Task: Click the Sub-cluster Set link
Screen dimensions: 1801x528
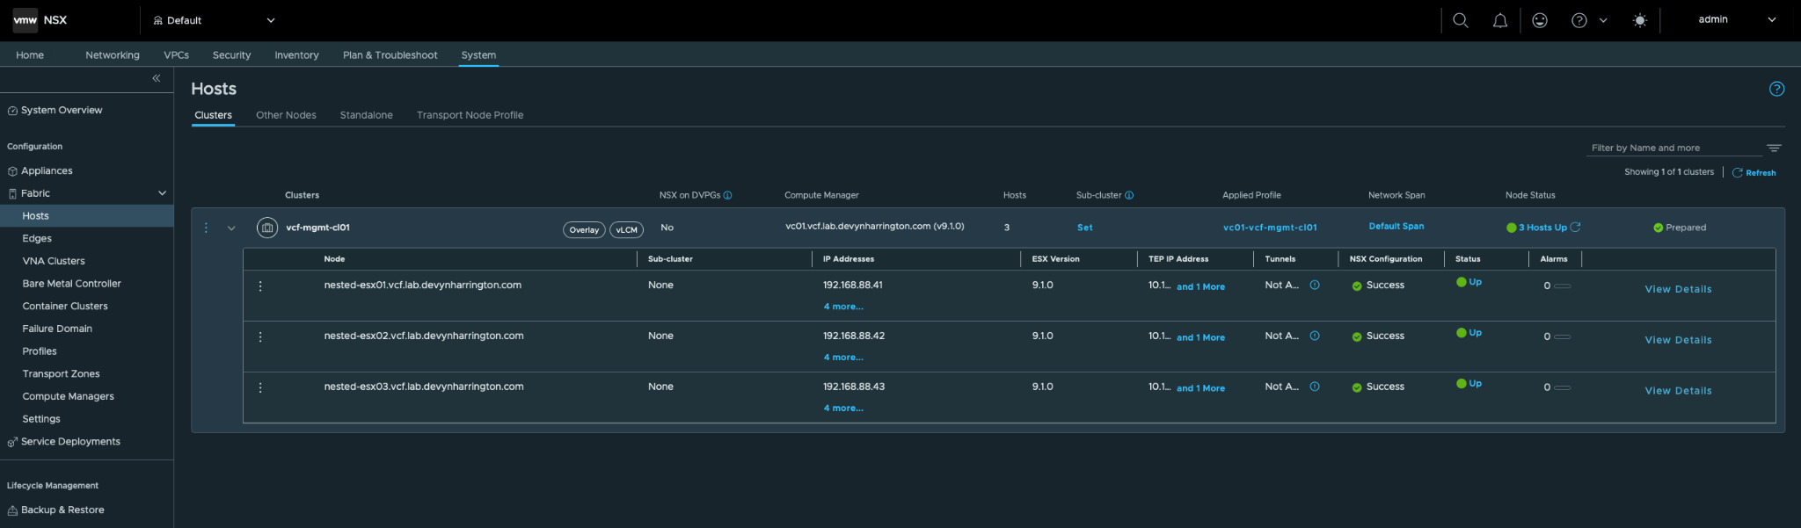Action: [1085, 228]
